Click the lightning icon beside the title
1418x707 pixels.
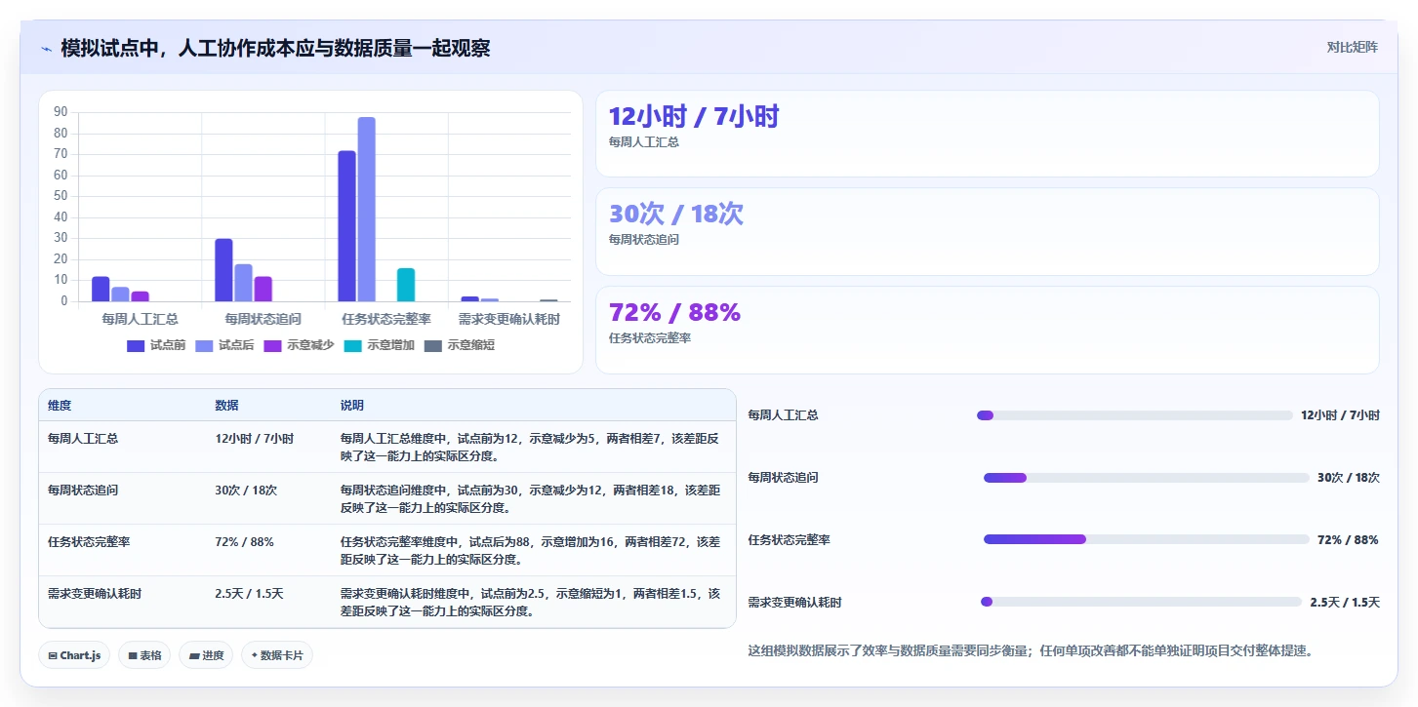[46, 49]
